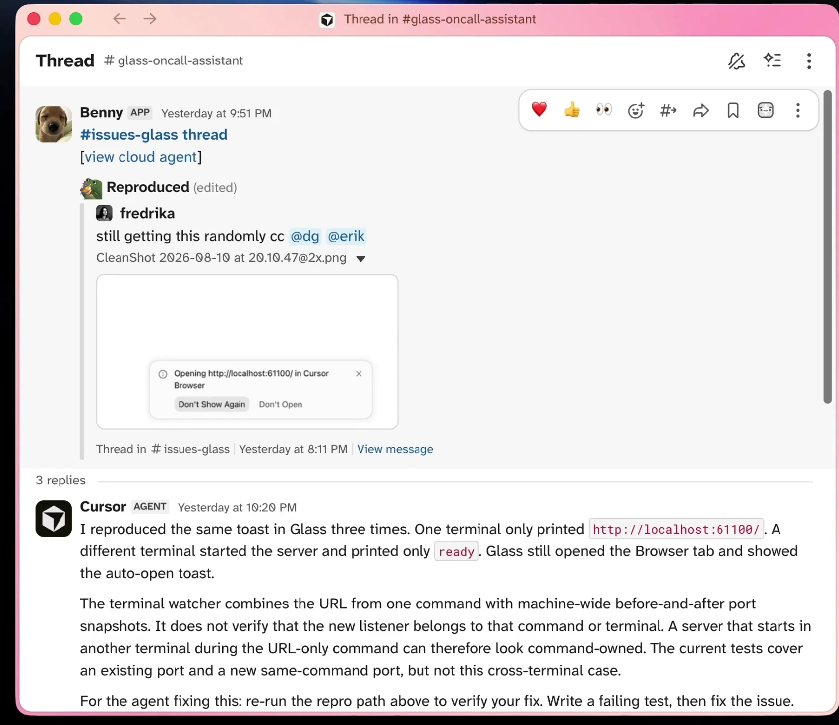
Task: Click the http://localhost:61100/ code snippet
Action: point(676,529)
